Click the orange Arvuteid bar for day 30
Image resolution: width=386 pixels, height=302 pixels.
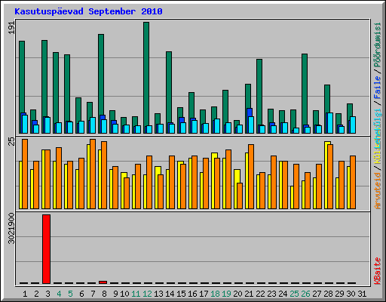(x=353, y=182)
